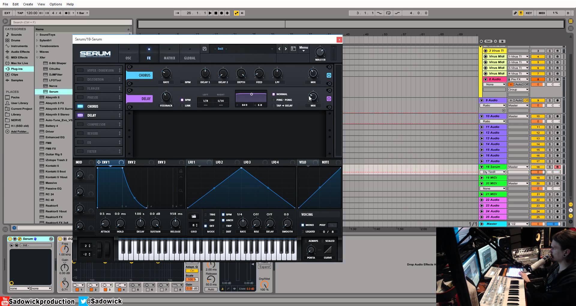Enable the Reverb effect in rack
The height and width of the screenshot is (306, 576).
pyautogui.click(x=80, y=133)
